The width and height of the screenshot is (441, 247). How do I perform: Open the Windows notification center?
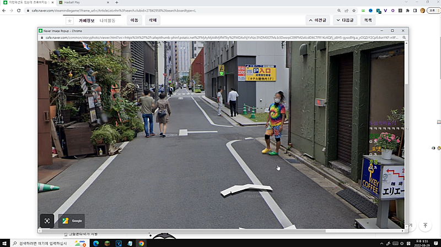pyautogui.click(x=435, y=243)
